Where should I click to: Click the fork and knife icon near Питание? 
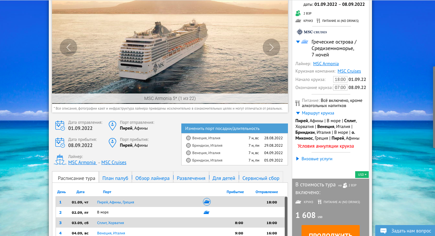pos(298,103)
